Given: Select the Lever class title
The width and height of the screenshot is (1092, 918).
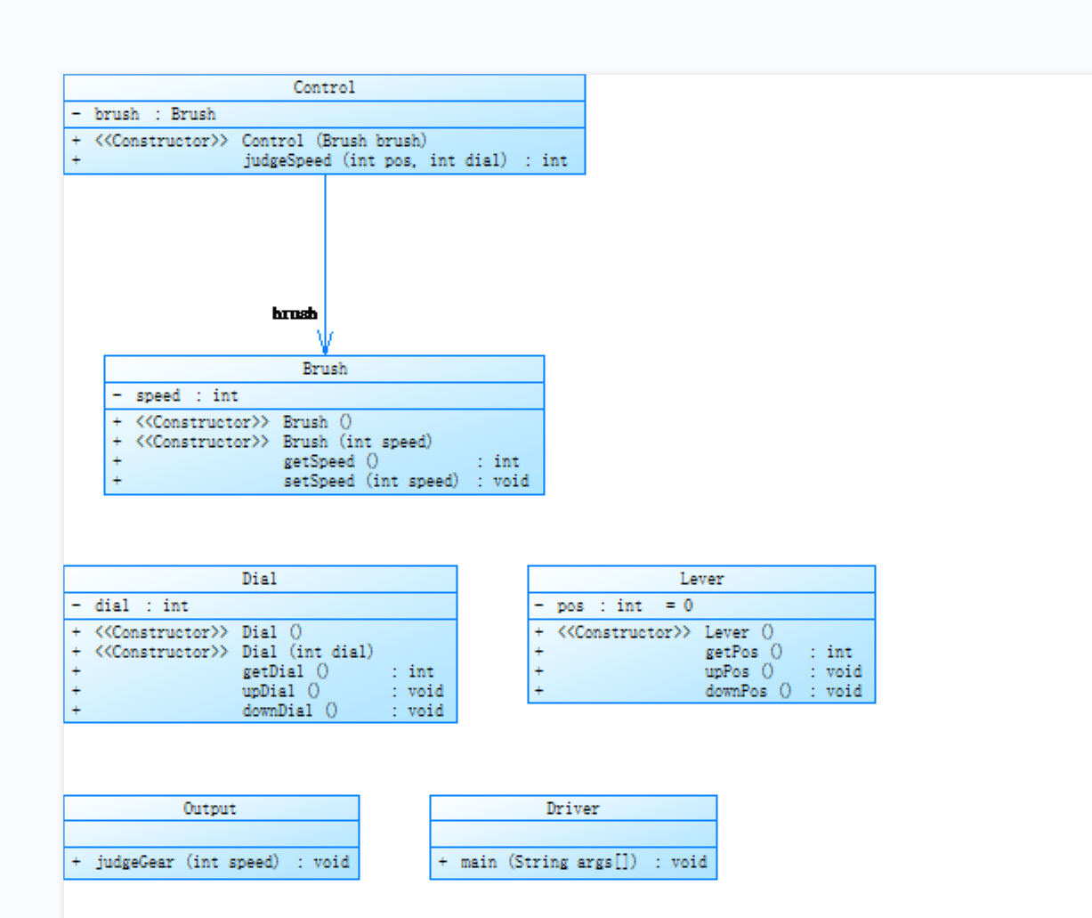Looking at the screenshot, I should pyautogui.click(x=701, y=579).
